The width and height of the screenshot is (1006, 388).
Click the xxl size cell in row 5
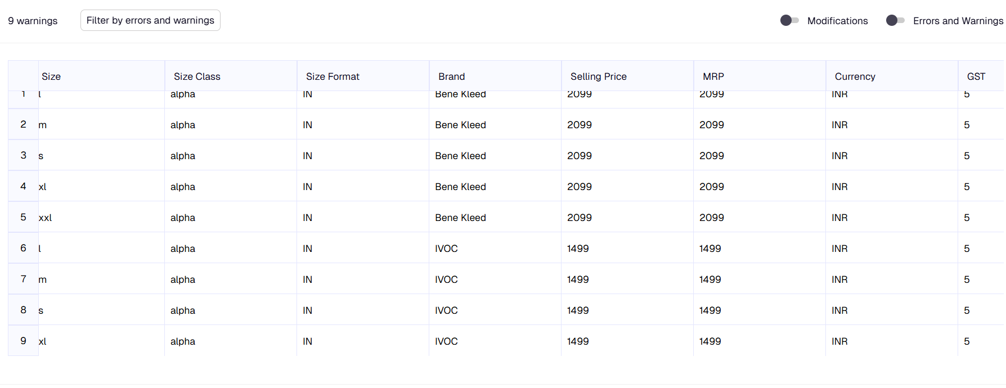[46, 218]
